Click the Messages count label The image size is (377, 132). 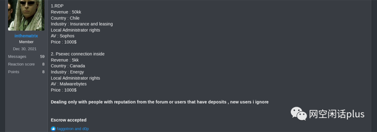[x=17, y=57]
